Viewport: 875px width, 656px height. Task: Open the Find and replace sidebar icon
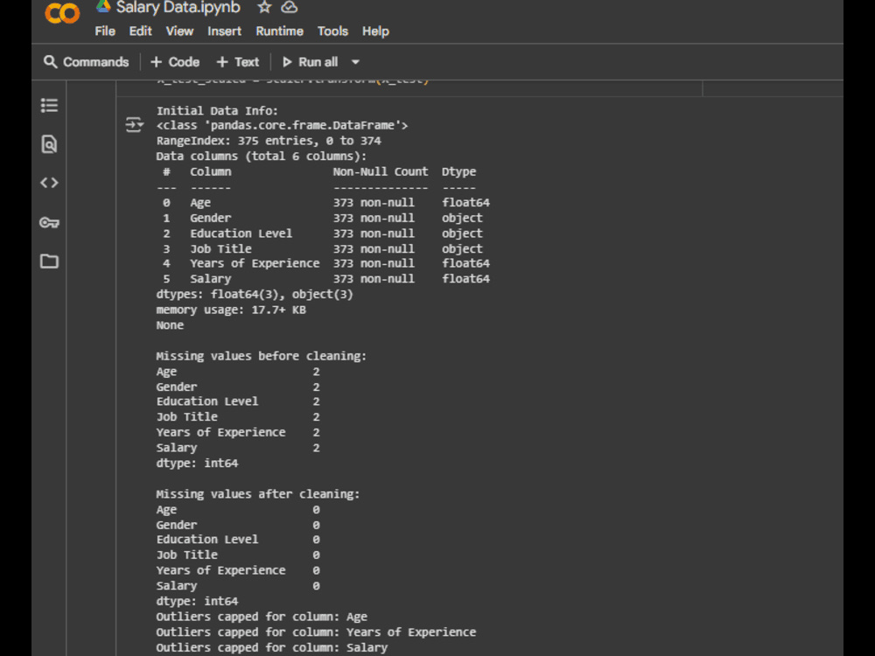point(49,144)
